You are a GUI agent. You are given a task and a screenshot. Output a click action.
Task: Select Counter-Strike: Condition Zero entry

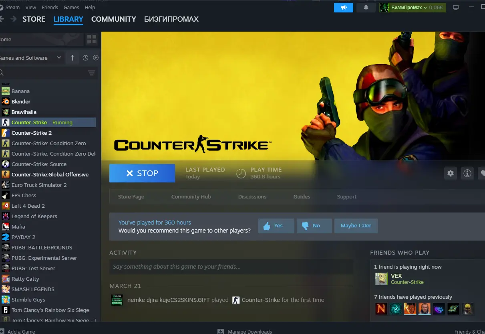pyautogui.click(x=48, y=143)
